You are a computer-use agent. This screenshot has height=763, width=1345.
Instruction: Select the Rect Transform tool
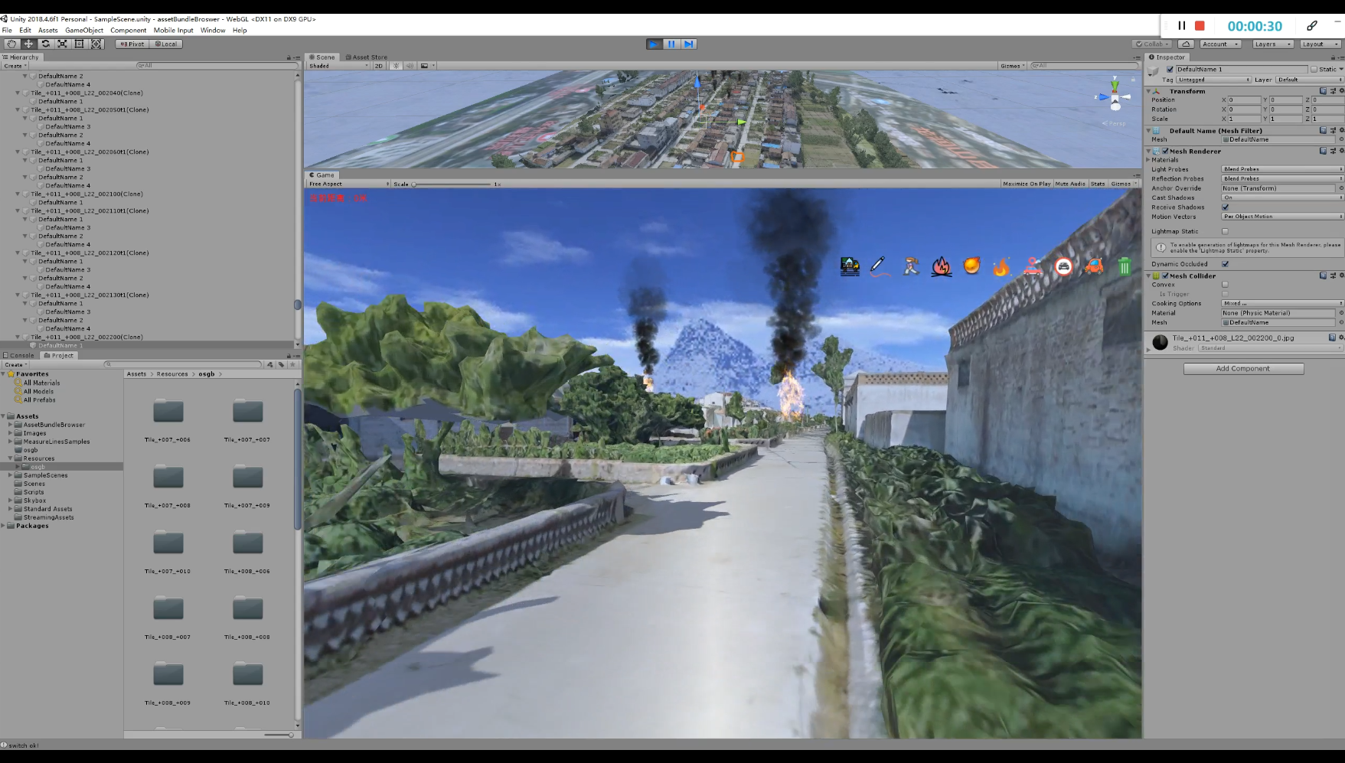79,44
